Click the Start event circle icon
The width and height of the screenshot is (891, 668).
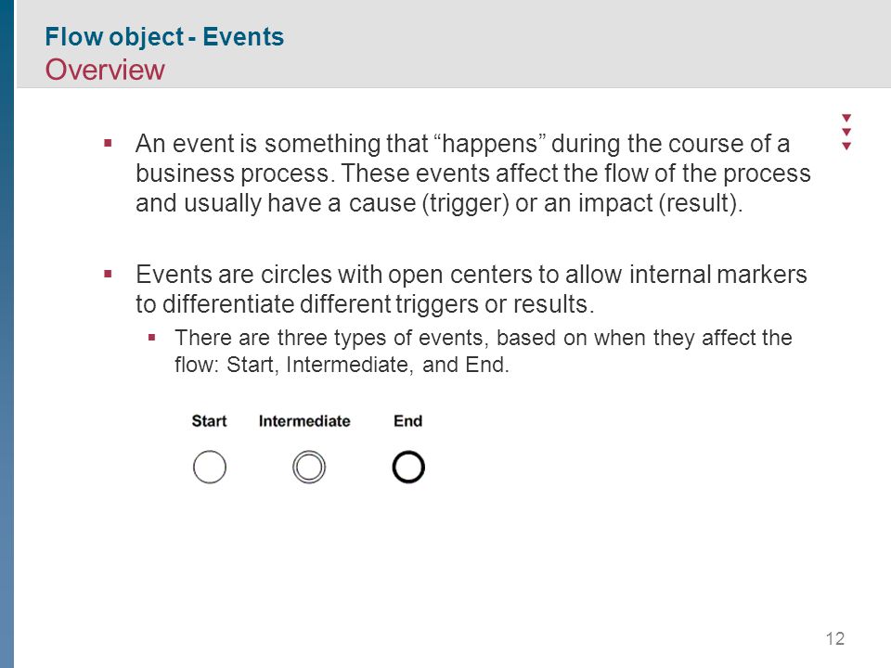click(210, 467)
